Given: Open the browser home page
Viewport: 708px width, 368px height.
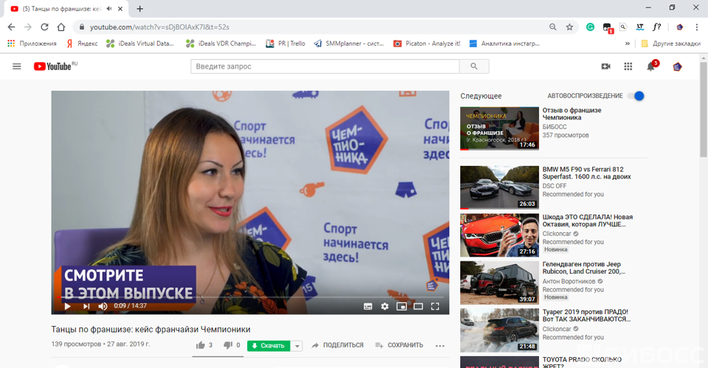Looking at the screenshot, I should pyautogui.click(x=61, y=27).
